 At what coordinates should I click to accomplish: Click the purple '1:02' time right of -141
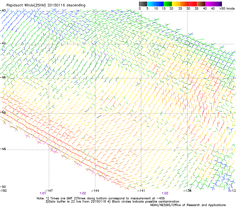click(165, 193)
